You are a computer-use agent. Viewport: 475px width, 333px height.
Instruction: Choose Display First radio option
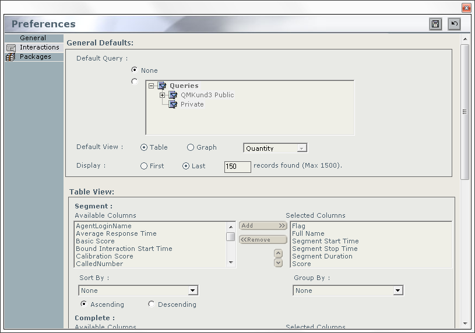click(x=144, y=166)
